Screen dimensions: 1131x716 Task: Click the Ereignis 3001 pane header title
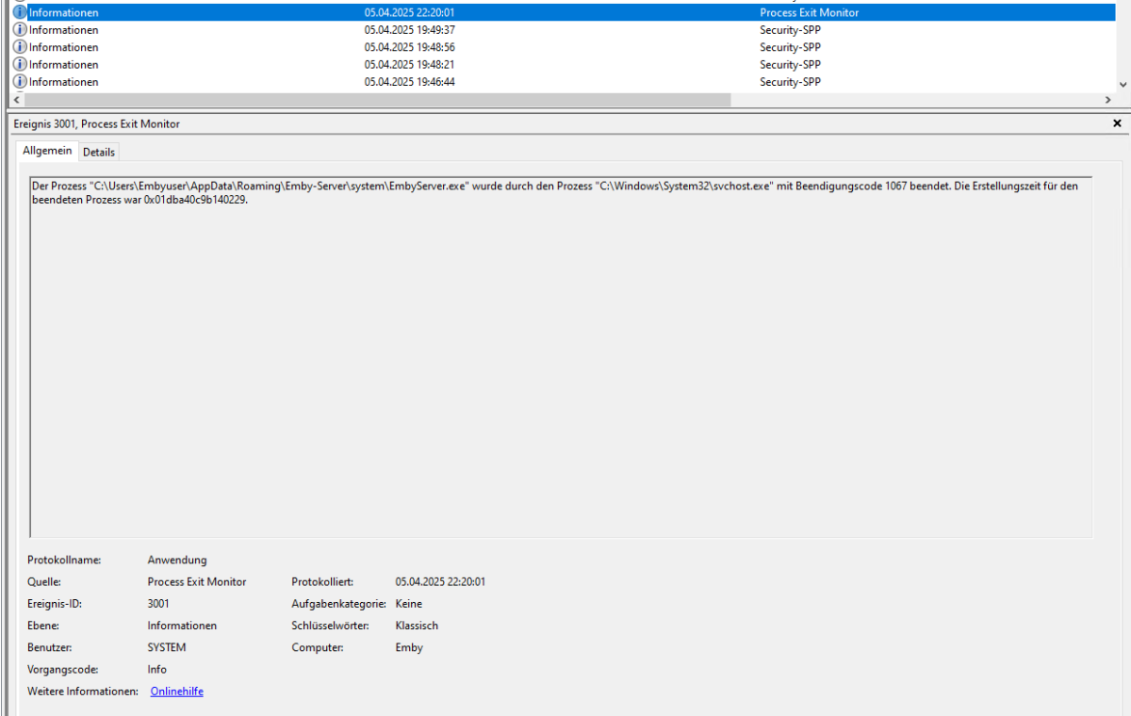point(97,123)
